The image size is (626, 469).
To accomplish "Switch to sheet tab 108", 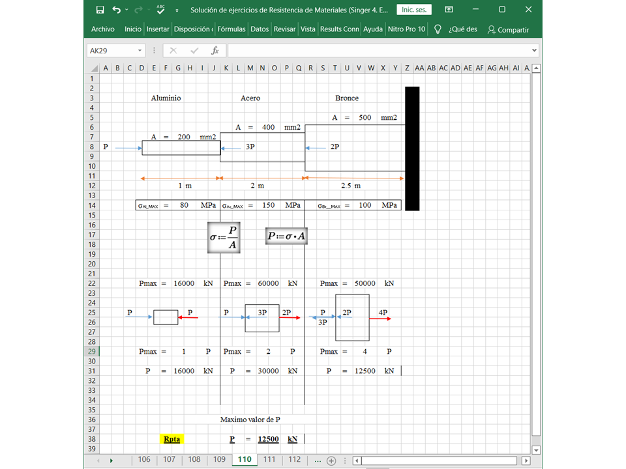I will (x=194, y=459).
